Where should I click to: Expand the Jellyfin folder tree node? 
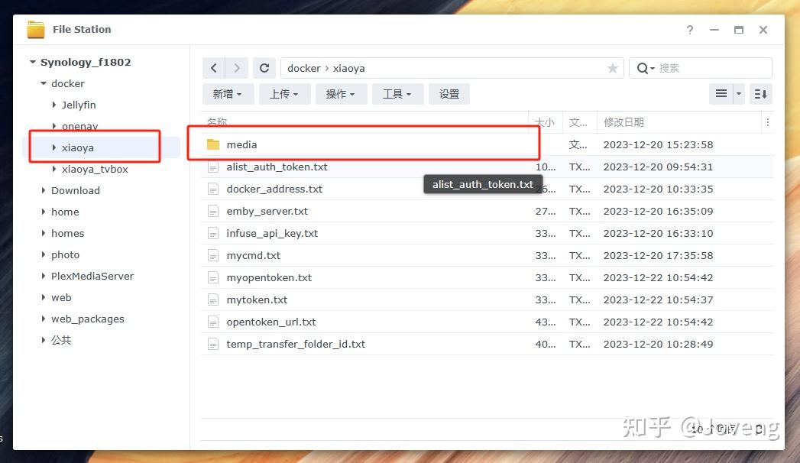tap(54, 105)
